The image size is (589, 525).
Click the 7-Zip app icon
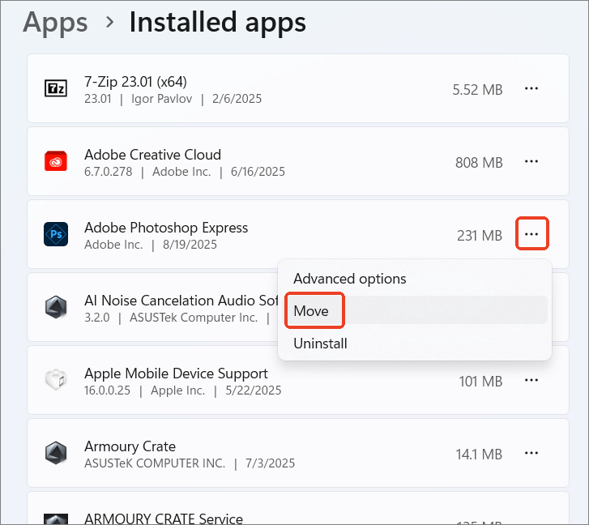tap(56, 88)
